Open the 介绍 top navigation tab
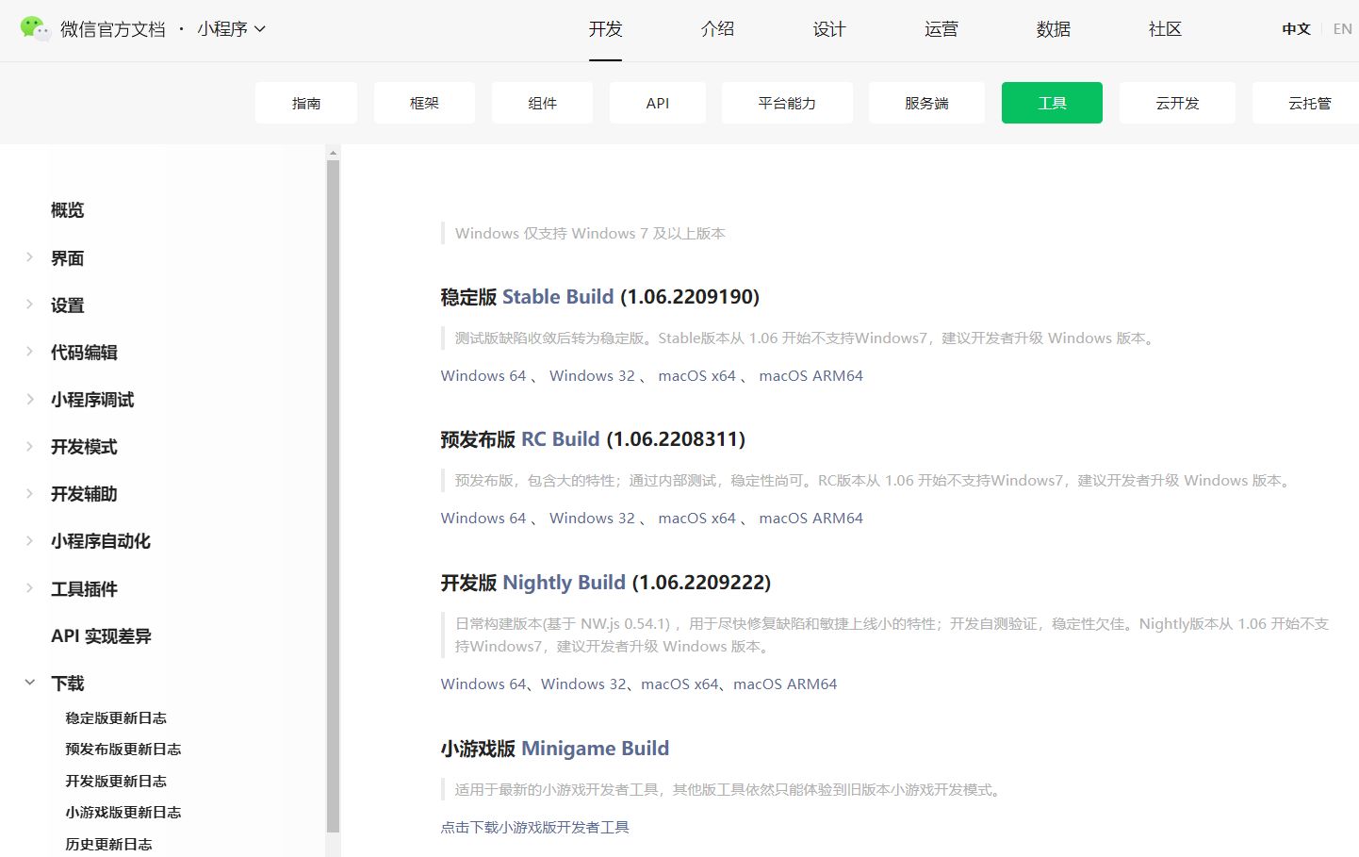Viewport: 1359px width, 857px height. (717, 29)
